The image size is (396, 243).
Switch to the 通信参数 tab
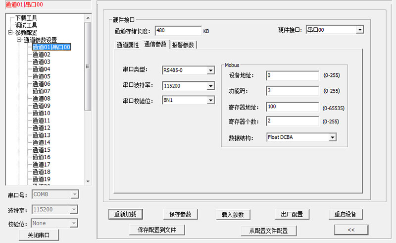coord(155,44)
